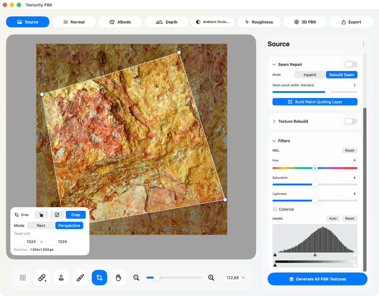The height and width of the screenshot is (296, 379).
Task: Click the zoom percentage field 122,66
Action: 232,278
